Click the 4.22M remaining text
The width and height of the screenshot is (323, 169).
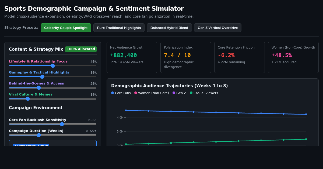point(231,62)
